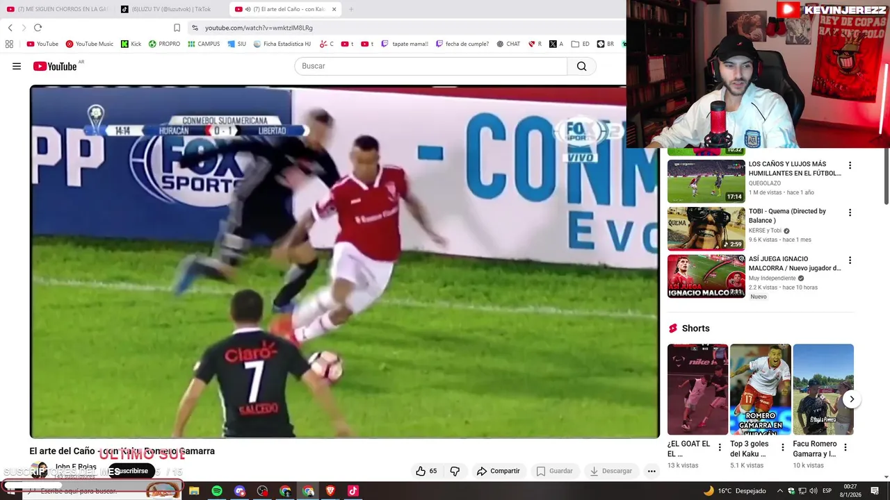The width and height of the screenshot is (890, 500).
Task: Open TikTok app from taskbar
Action: tap(353, 491)
